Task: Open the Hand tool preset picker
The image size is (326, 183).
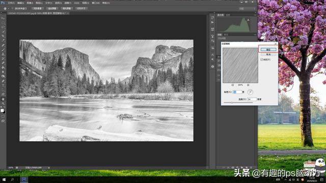Action: 9,9
